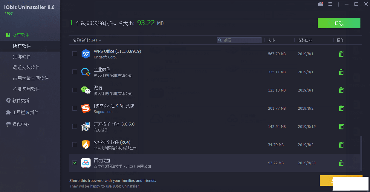Click the 'Share this freeware' text
370x192 pixels.
[113, 180]
